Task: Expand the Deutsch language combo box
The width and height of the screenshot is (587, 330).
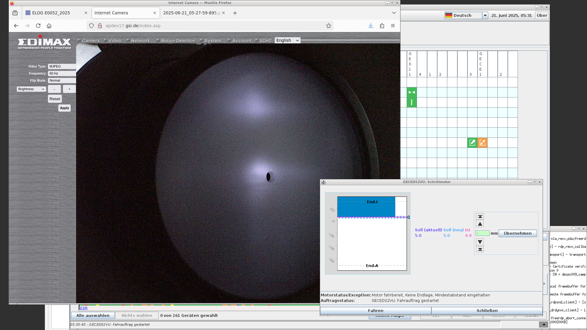Action: [x=485, y=15]
